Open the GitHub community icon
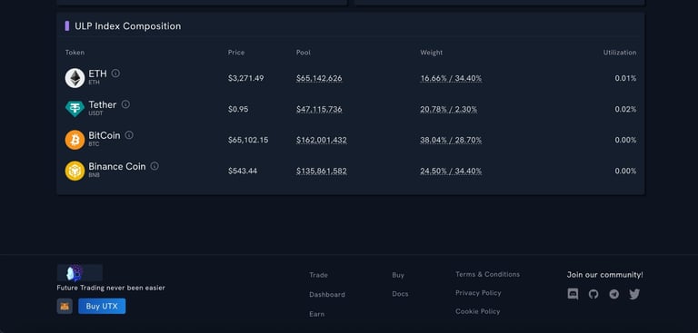 click(593, 294)
